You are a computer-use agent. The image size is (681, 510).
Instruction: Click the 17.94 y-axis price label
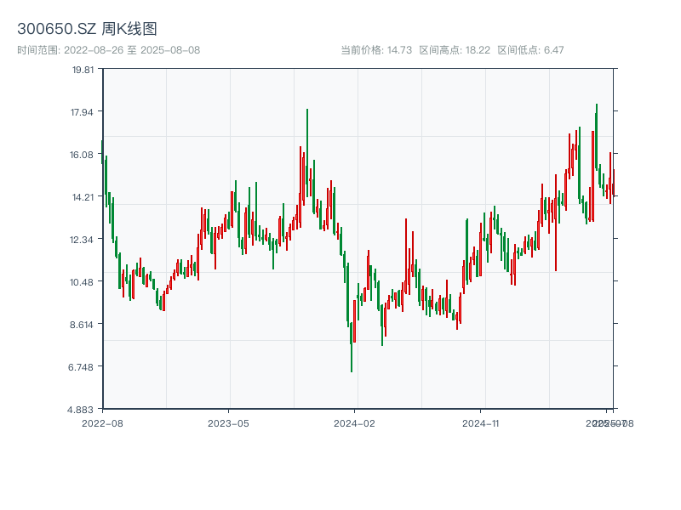point(83,112)
